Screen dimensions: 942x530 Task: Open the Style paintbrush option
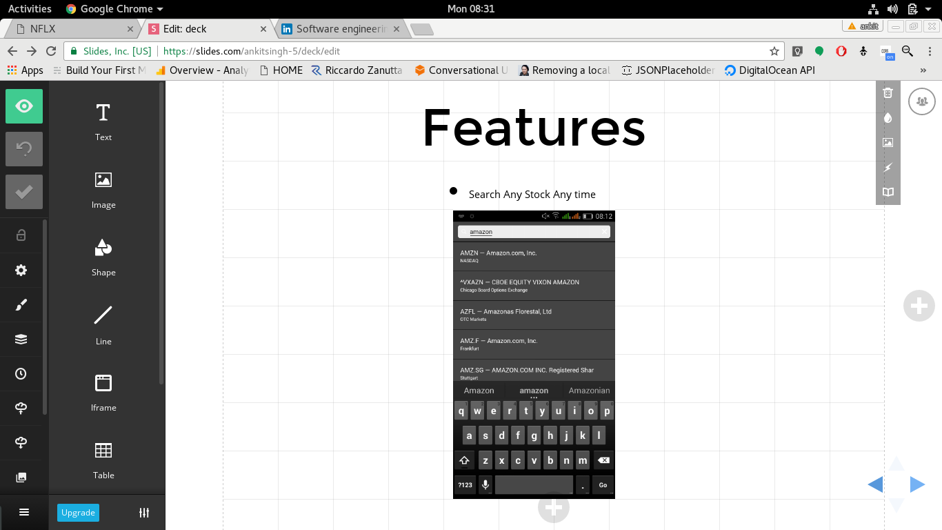point(21,304)
